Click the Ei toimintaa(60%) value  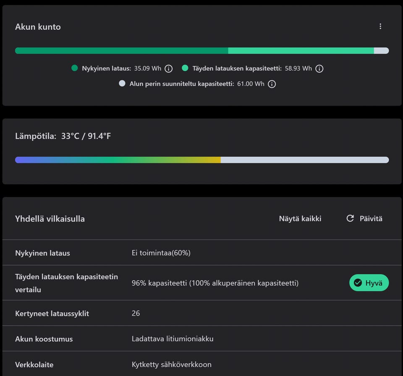(x=161, y=253)
